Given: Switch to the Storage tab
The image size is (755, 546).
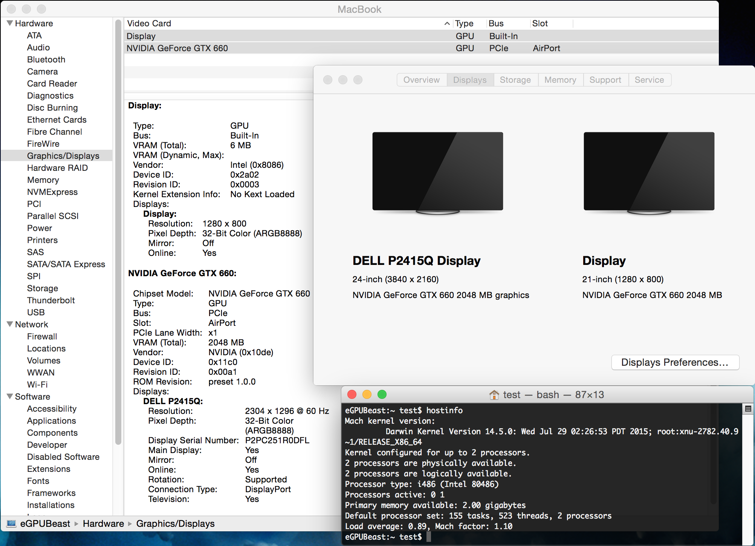Looking at the screenshot, I should tap(515, 80).
